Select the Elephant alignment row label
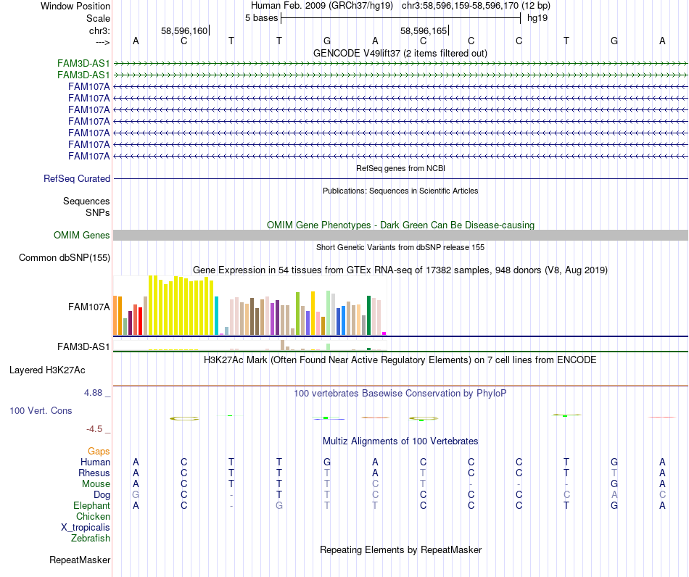Image resolution: width=689 pixels, height=577 pixels. pyautogui.click(x=91, y=505)
